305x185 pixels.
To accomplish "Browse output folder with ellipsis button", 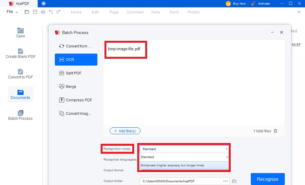I will [x=225, y=181].
